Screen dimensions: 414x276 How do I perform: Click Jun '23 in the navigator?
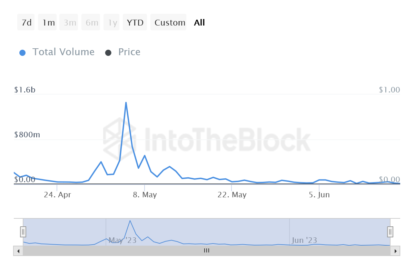click(304, 240)
